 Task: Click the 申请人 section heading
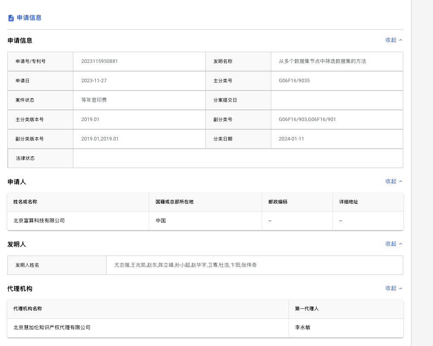point(16,182)
